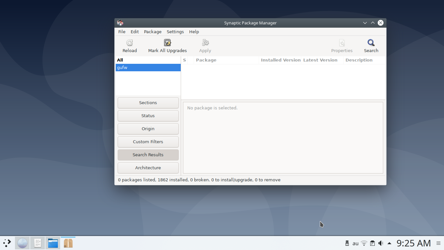Screen dimensions: 444x250
Task: Sort by Installed Version column header
Action: [x=280, y=60]
